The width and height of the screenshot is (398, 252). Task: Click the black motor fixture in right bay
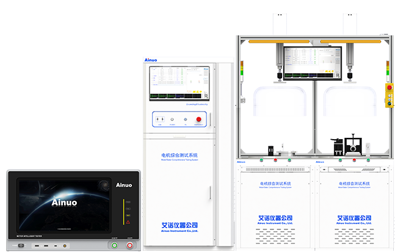tap(353, 145)
